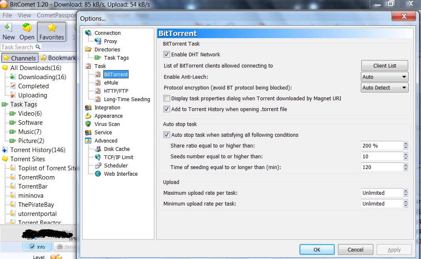Viewport: 421px width, 259px height.
Task: Close the Options dialog with X
Action: click(404, 16)
